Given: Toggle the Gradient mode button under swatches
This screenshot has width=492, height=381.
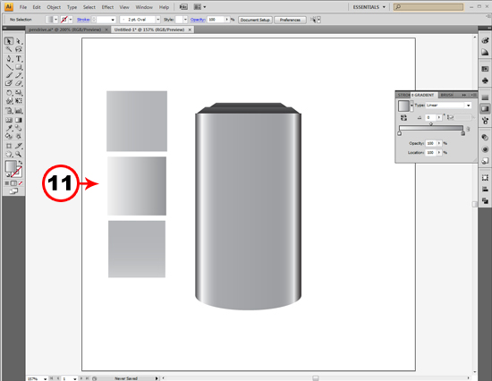Looking at the screenshot, I should 13,183.
